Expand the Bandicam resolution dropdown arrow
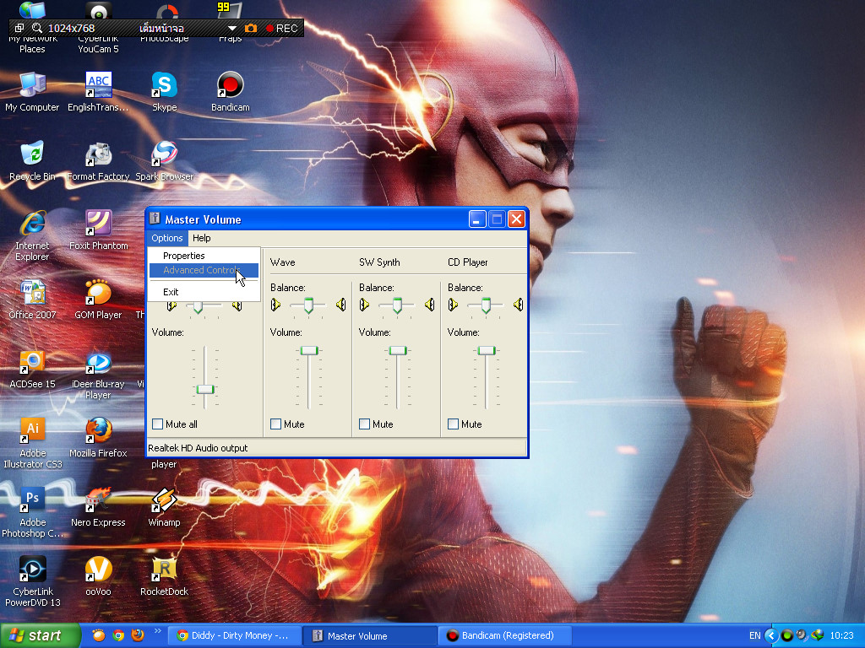Viewport: 865px width, 648px height. (232, 29)
